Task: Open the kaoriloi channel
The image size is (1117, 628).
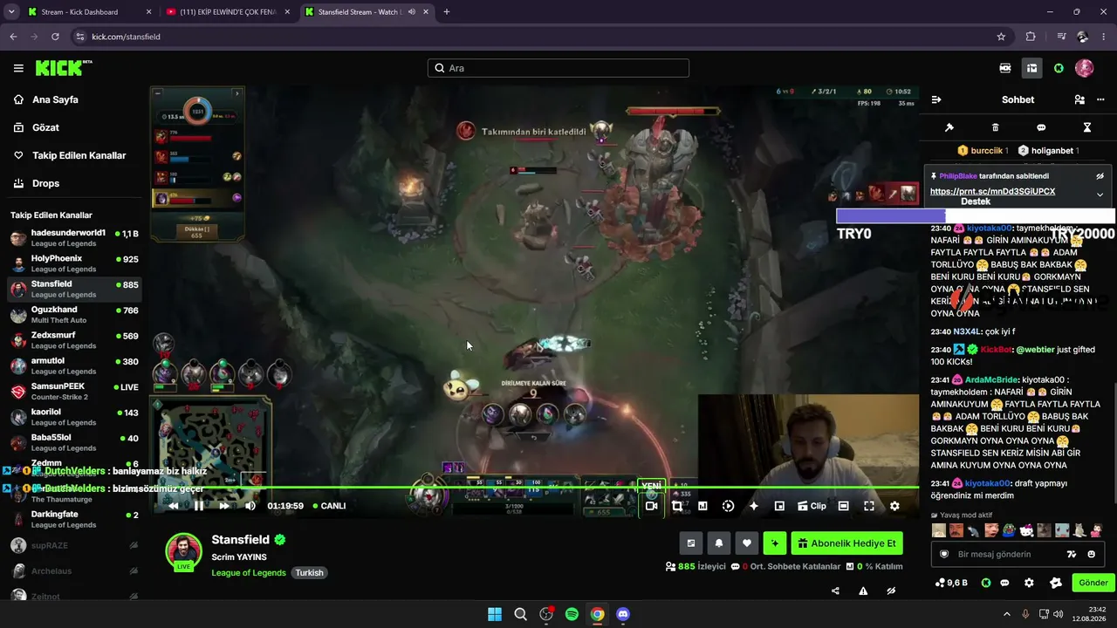Action: pos(74,417)
